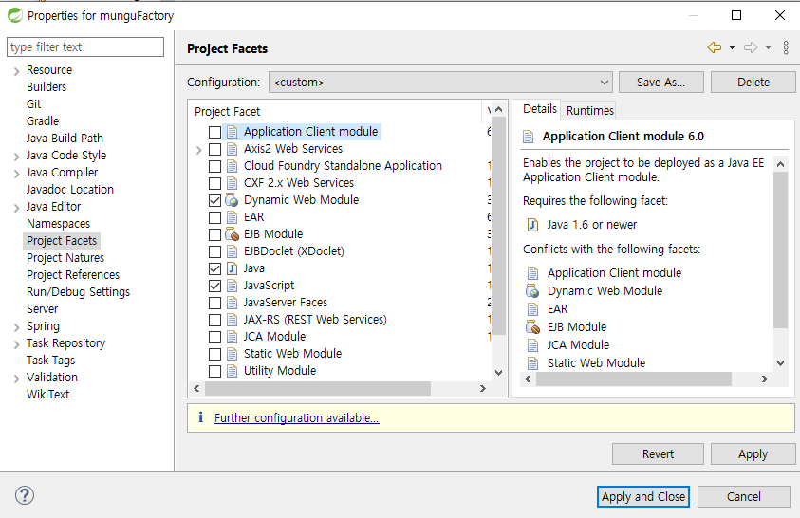Viewport: 800px width, 518px height.
Task: Click the Java 1.6 or newer requirement icon
Action: [x=532, y=225]
